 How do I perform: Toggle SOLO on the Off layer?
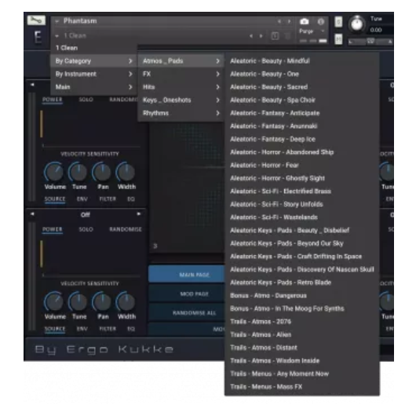click(x=86, y=229)
